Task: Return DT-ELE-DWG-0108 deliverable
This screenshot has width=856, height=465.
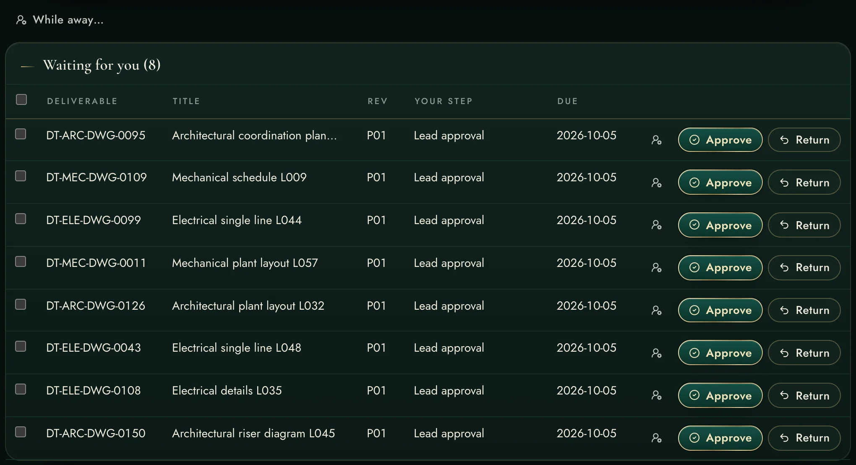Action: (x=804, y=395)
